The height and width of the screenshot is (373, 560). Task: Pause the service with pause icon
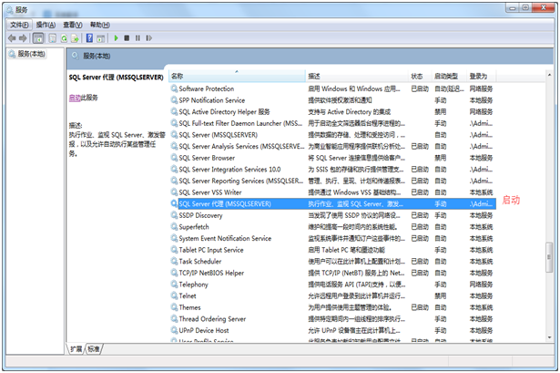137,38
